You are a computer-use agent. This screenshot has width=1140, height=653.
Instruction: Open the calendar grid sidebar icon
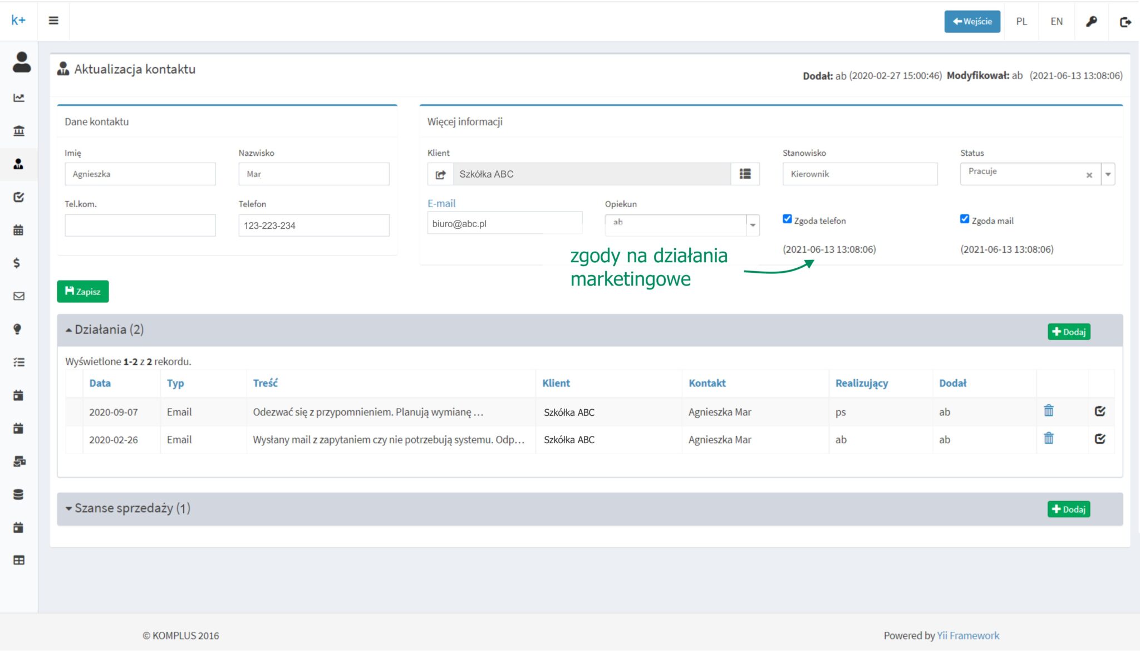[19, 230]
